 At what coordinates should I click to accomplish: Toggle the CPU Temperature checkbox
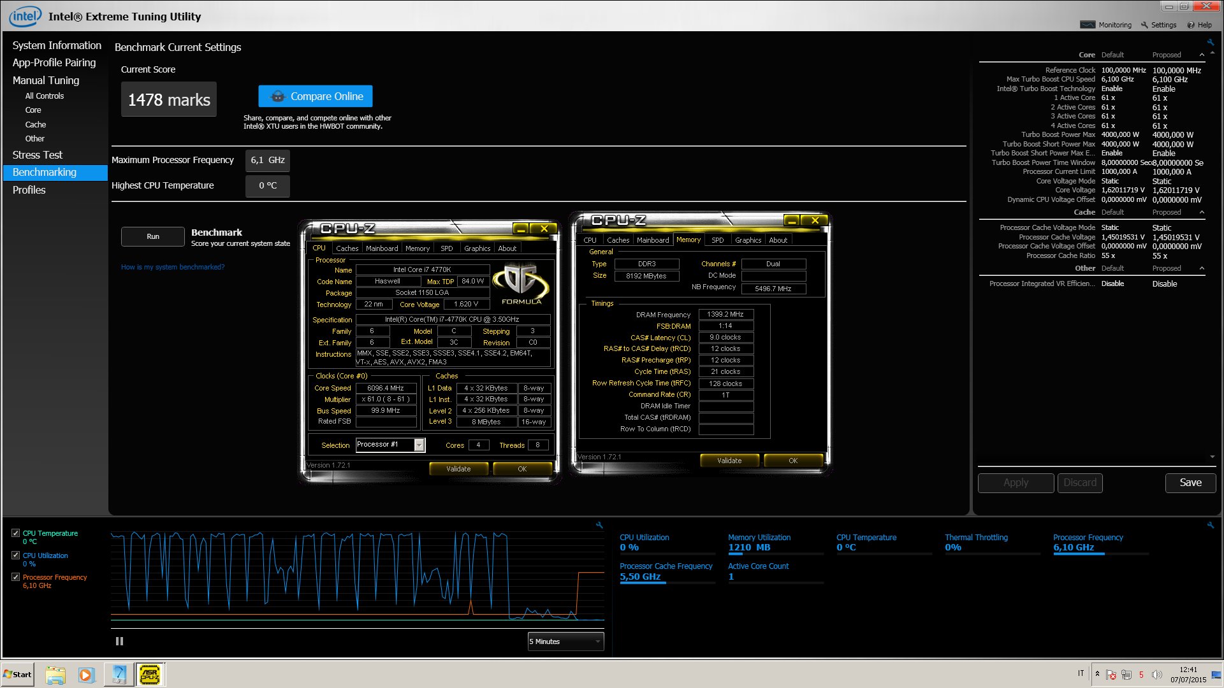click(x=15, y=533)
